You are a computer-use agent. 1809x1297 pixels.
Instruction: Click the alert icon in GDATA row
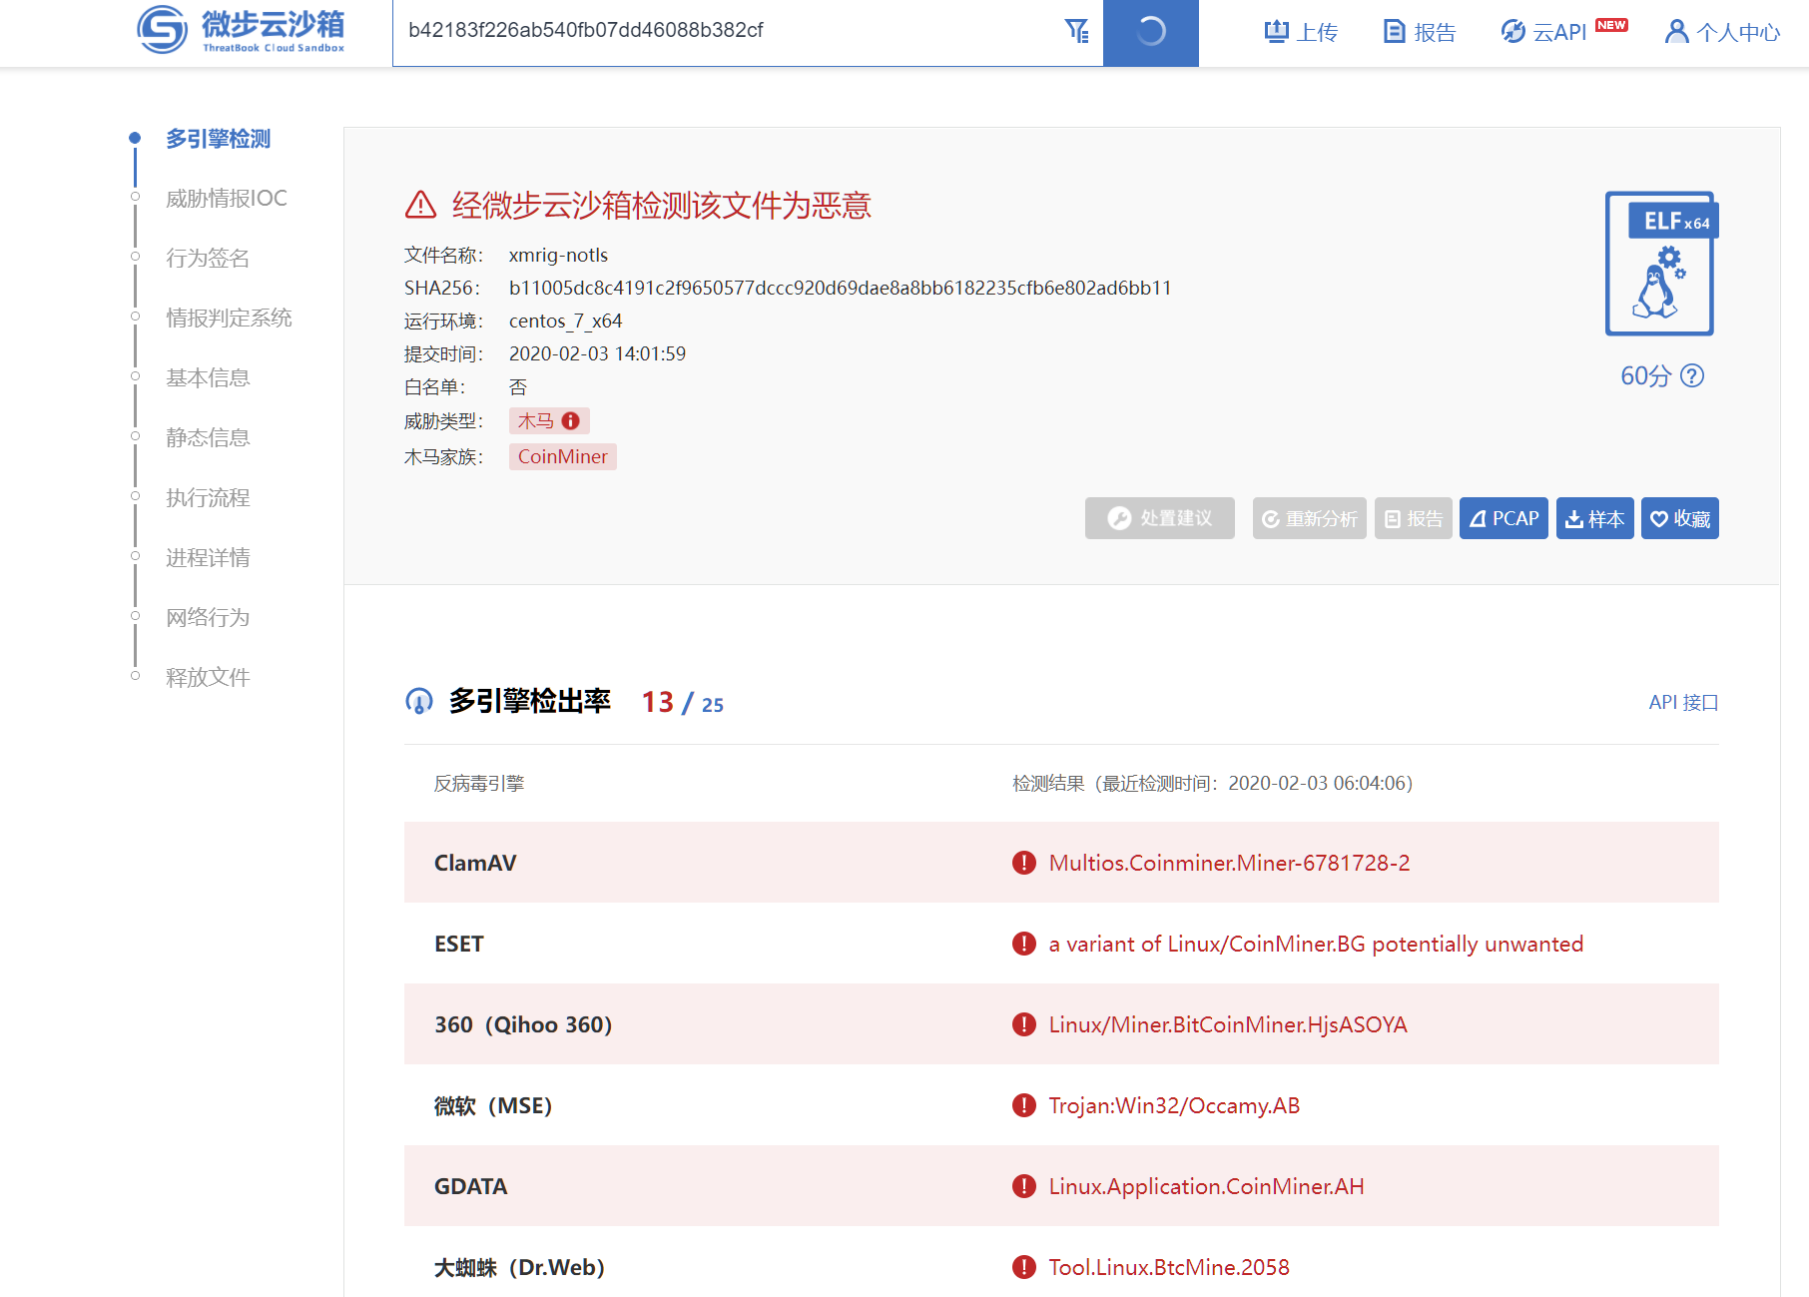(1024, 1186)
